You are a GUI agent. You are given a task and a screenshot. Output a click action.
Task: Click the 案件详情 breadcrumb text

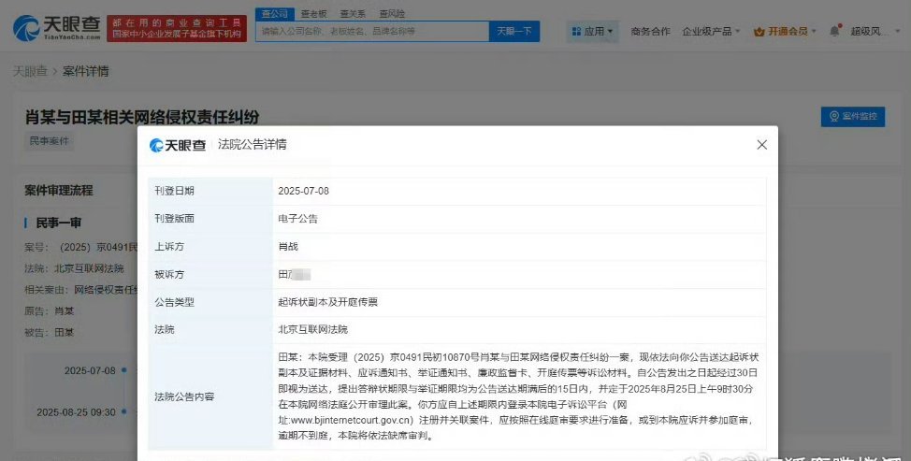(x=85, y=71)
